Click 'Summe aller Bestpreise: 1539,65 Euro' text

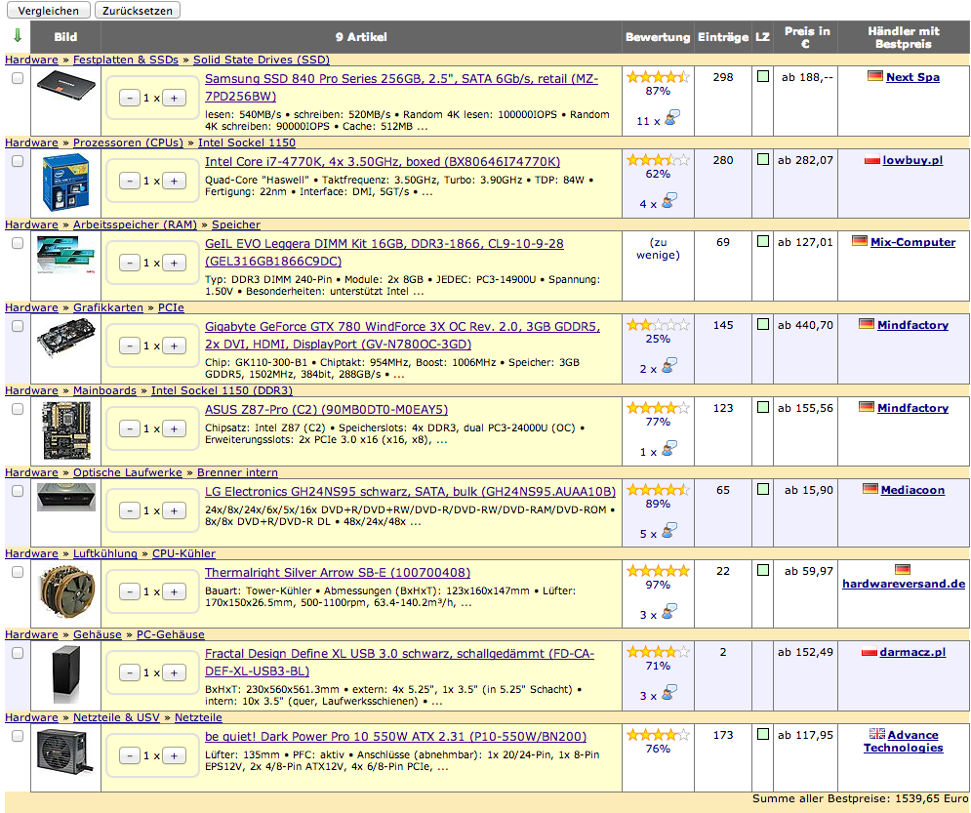(x=860, y=798)
